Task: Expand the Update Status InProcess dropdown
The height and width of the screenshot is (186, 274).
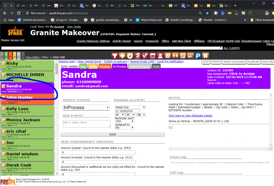Action: (86, 108)
